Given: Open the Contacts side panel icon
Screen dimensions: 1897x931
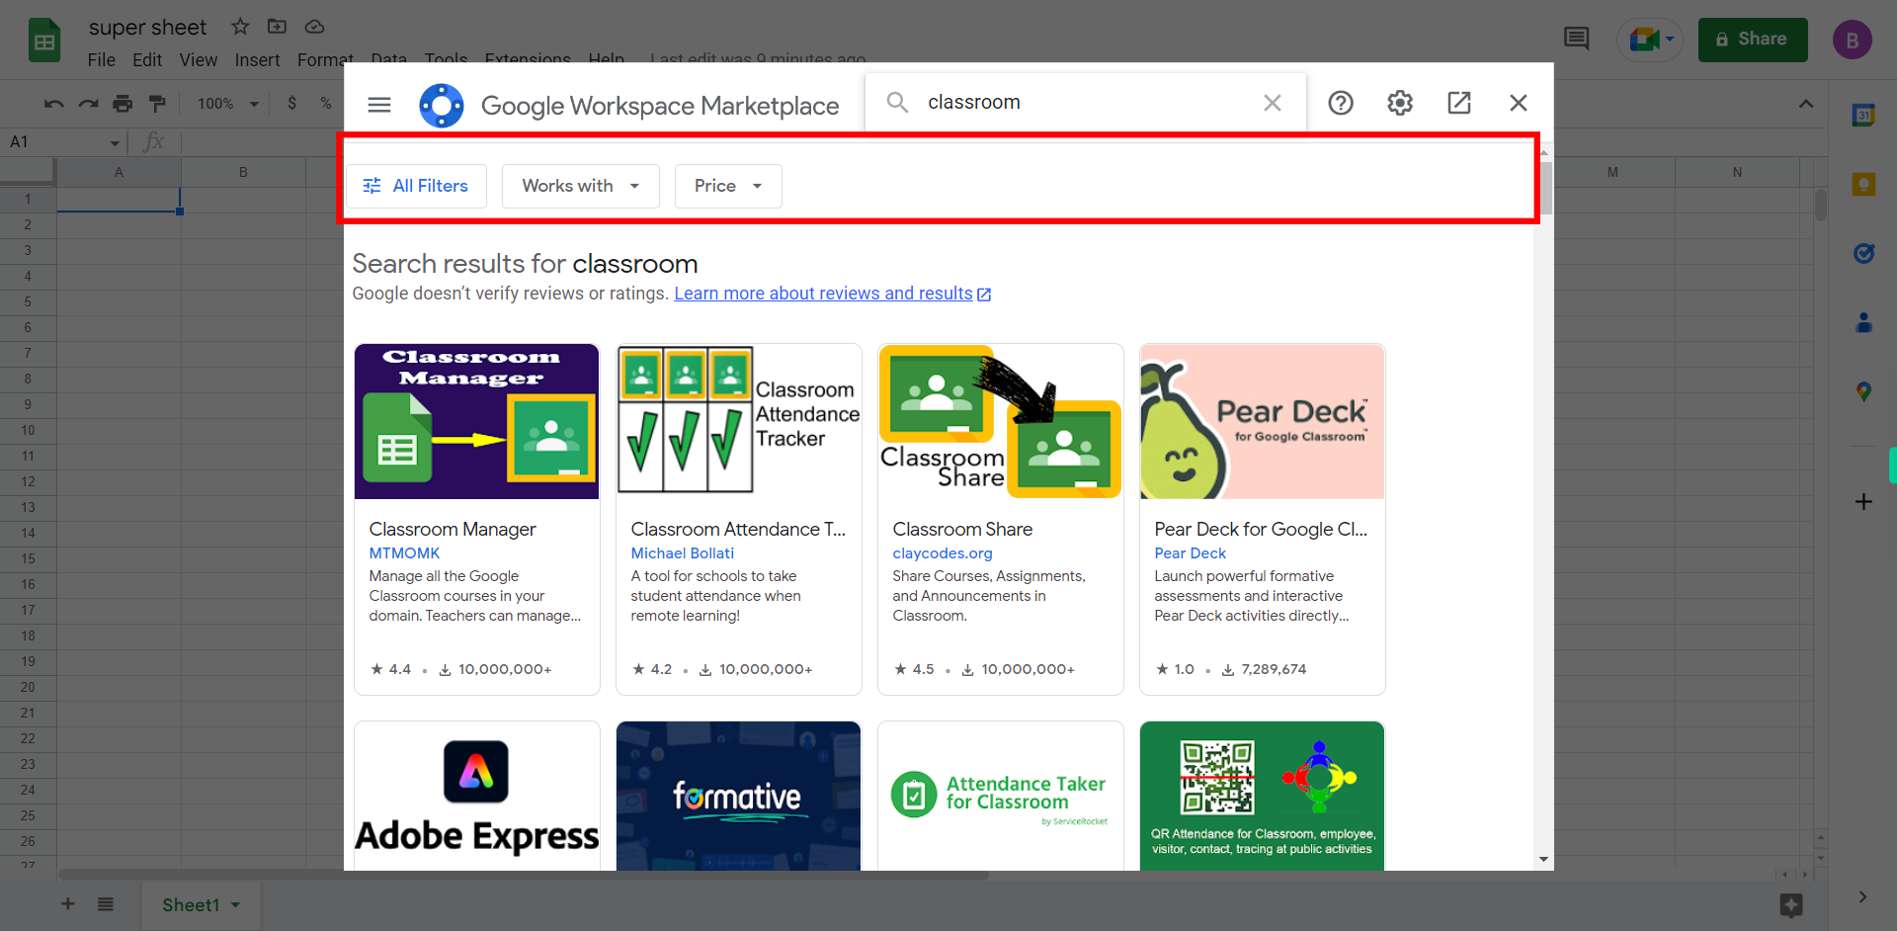Looking at the screenshot, I should point(1863,323).
